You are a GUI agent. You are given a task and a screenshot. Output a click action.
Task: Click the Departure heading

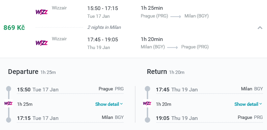(23, 72)
